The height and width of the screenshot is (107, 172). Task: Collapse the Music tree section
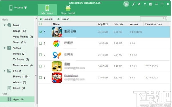click(5, 25)
